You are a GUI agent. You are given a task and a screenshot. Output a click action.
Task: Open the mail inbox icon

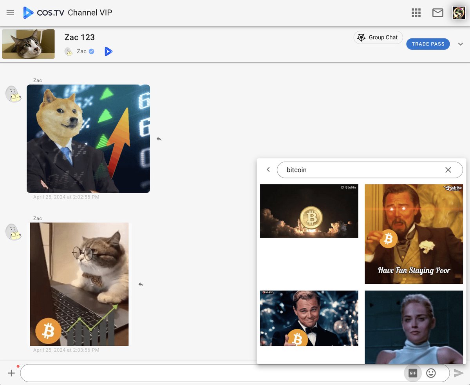437,13
